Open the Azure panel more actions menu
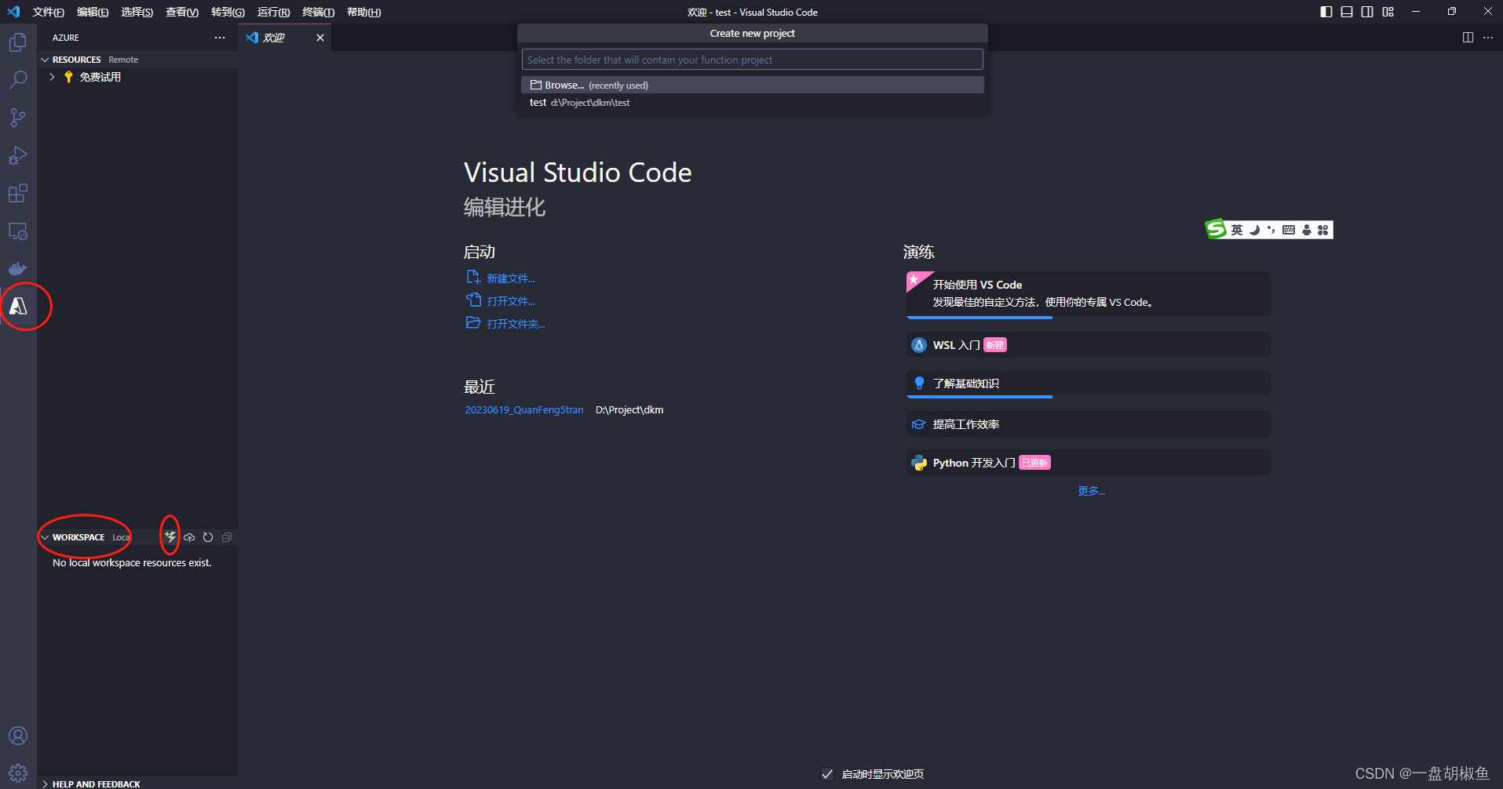 point(220,38)
